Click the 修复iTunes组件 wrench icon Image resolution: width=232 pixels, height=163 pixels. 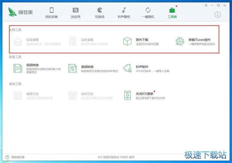(x=180, y=41)
